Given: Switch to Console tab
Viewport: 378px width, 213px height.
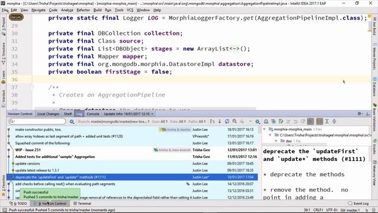Looking at the screenshot, I should [93, 114].
